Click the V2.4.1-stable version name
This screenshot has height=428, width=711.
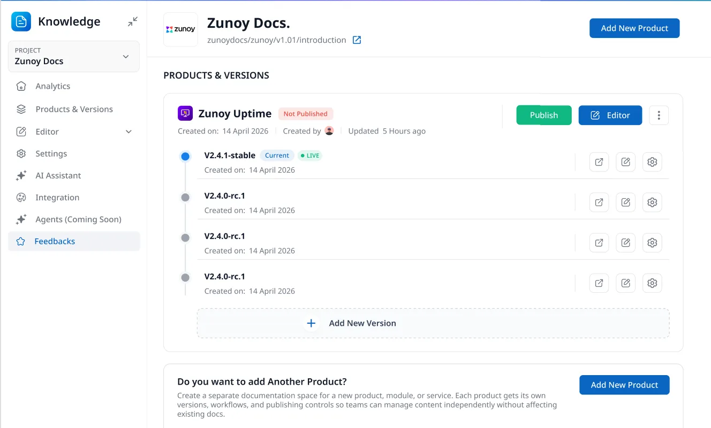point(230,155)
